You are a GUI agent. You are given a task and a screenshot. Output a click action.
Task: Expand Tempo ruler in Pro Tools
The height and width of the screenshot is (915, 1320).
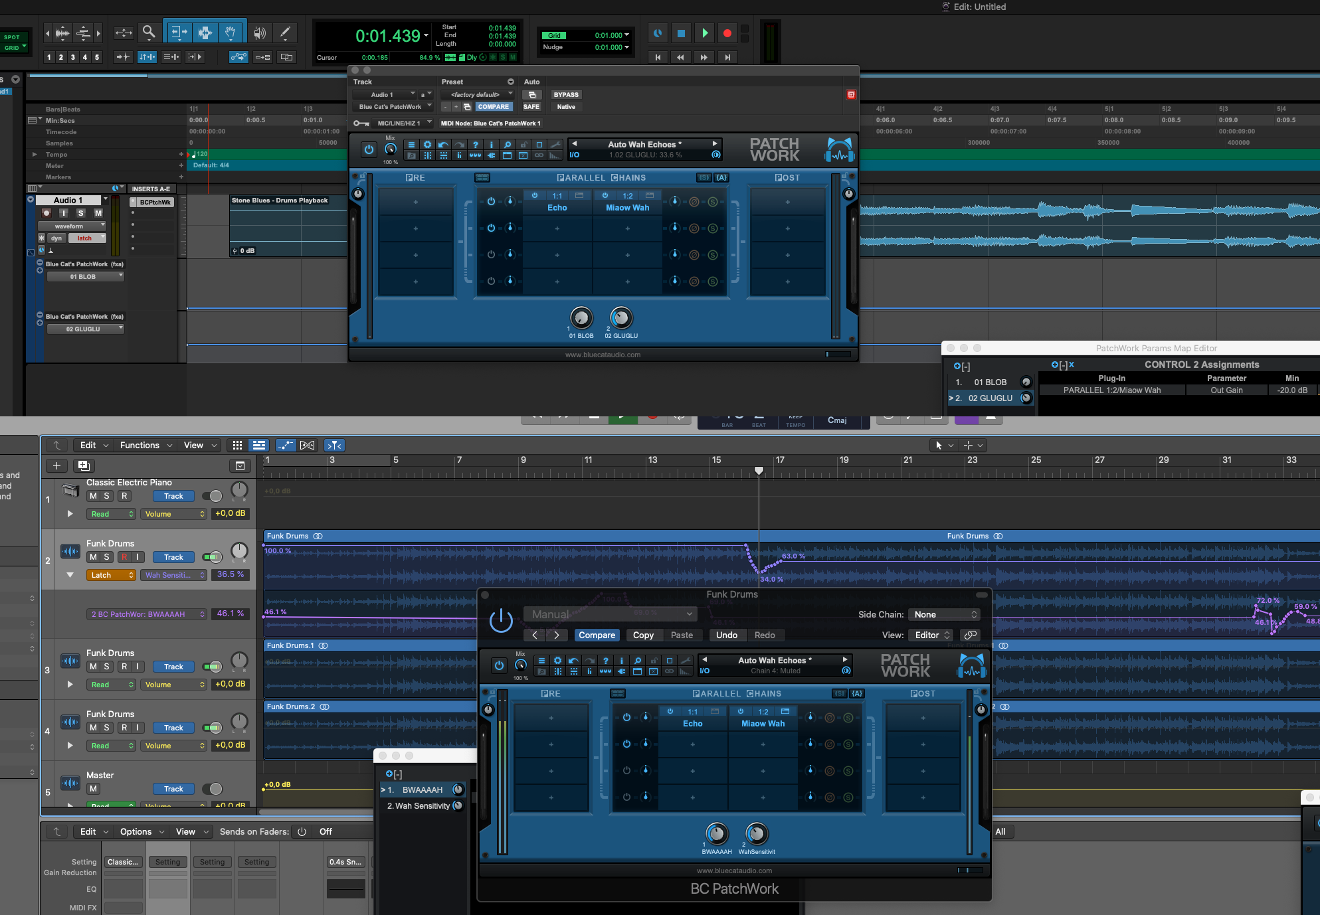[35, 155]
